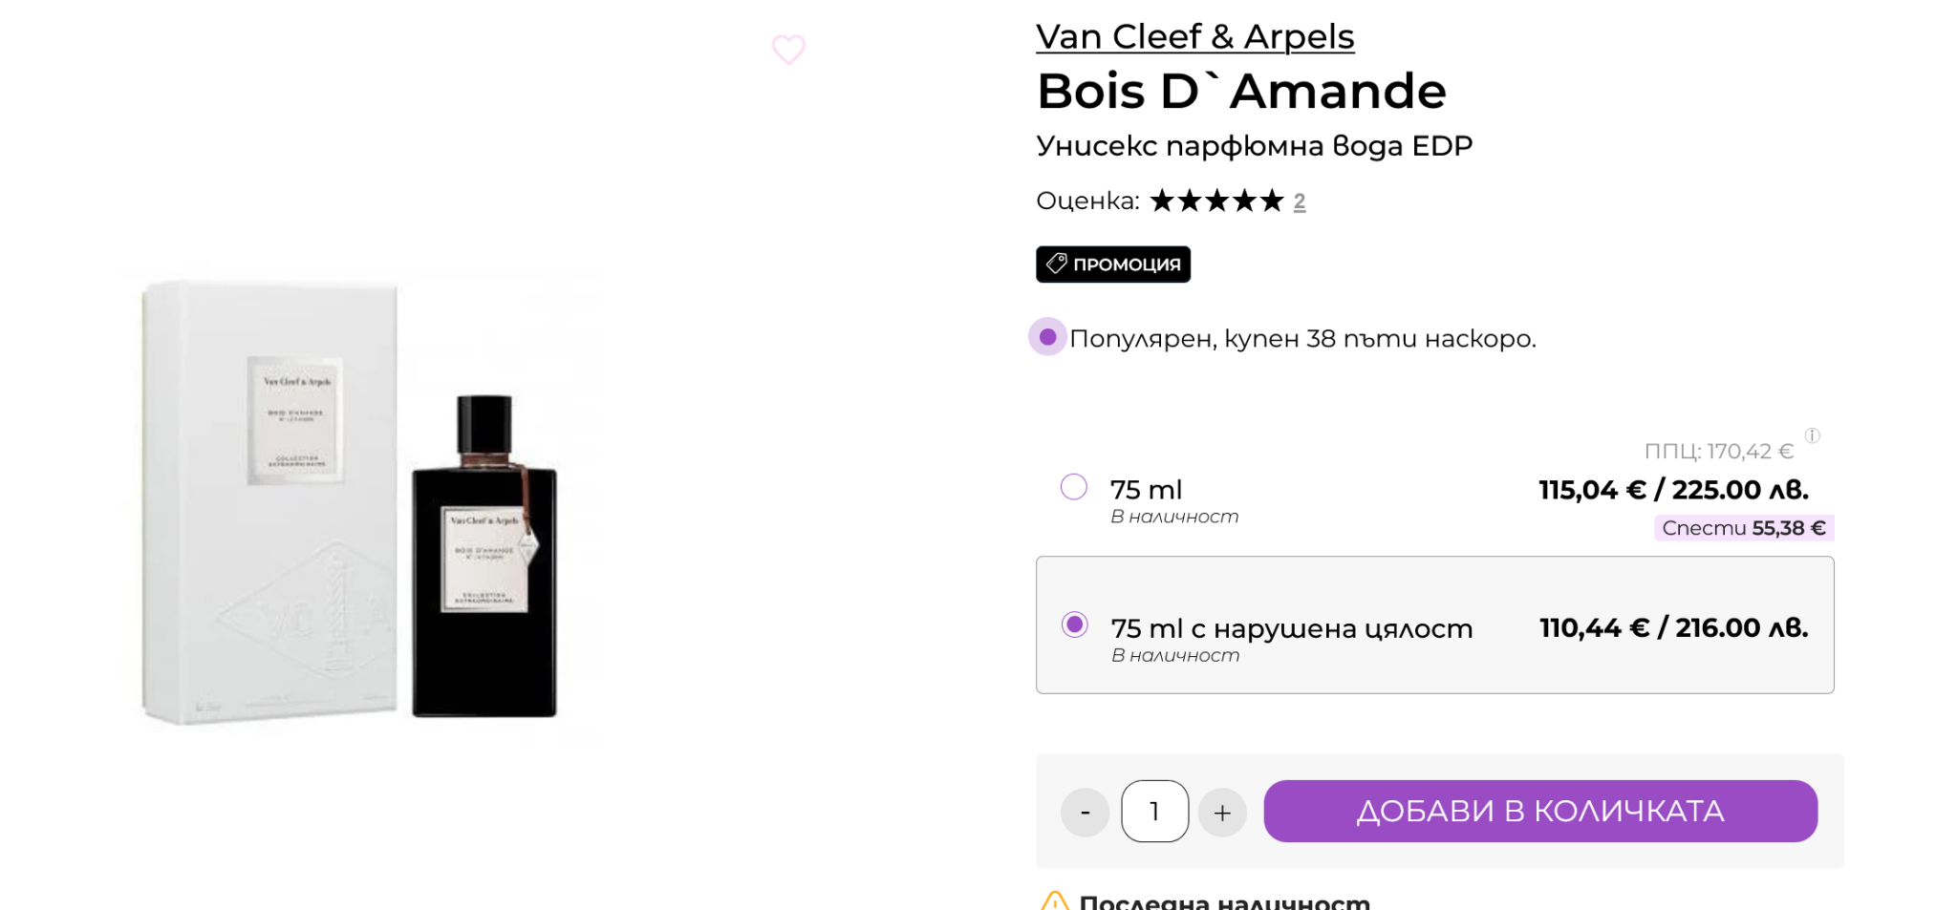Click the purple popularity dot indicator

1047,337
